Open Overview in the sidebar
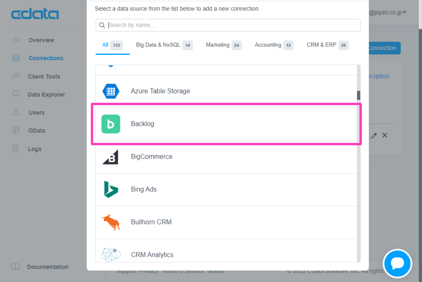This screenshot has width=422, height=282. pyautogui.click(x=42, y=40)
